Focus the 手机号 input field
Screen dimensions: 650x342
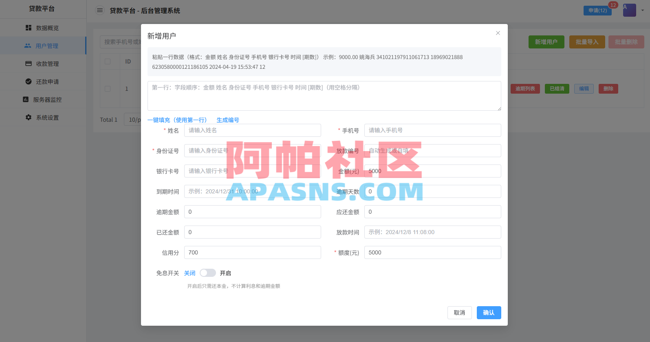(433, 130)
